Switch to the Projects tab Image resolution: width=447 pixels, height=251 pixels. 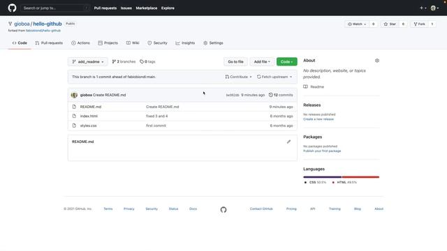(x=108, y=43)
